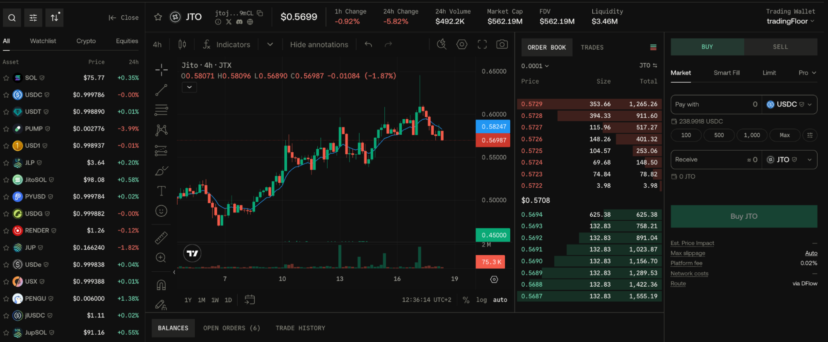Open the Indicators menu
The image size is (828, 342).
point(227,44)
